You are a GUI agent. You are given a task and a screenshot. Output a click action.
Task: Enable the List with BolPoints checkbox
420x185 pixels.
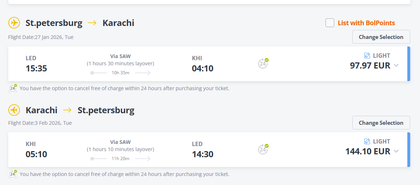(x=330, y=23)
